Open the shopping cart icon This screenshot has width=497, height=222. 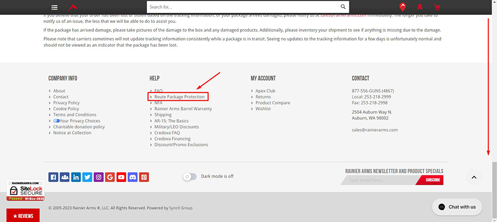click(x=437, y=7)
